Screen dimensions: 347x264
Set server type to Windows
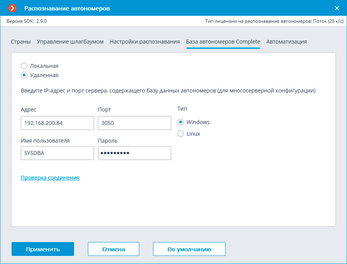coord(181,122)
